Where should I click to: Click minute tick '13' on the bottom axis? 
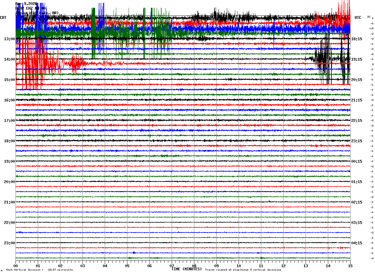click(x=306, y=266)
